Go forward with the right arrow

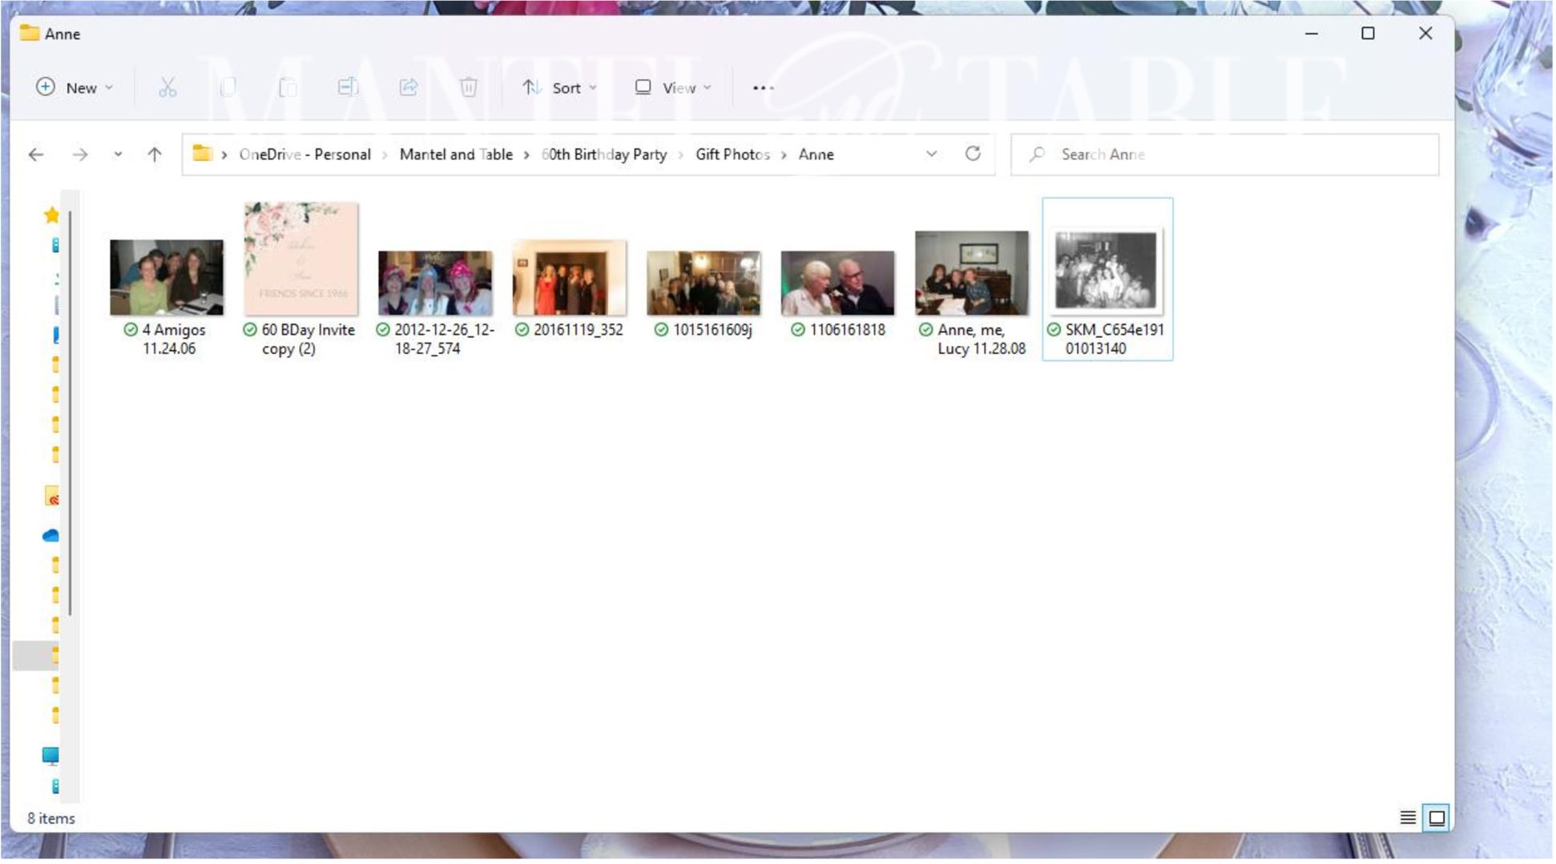coord(80,155)
